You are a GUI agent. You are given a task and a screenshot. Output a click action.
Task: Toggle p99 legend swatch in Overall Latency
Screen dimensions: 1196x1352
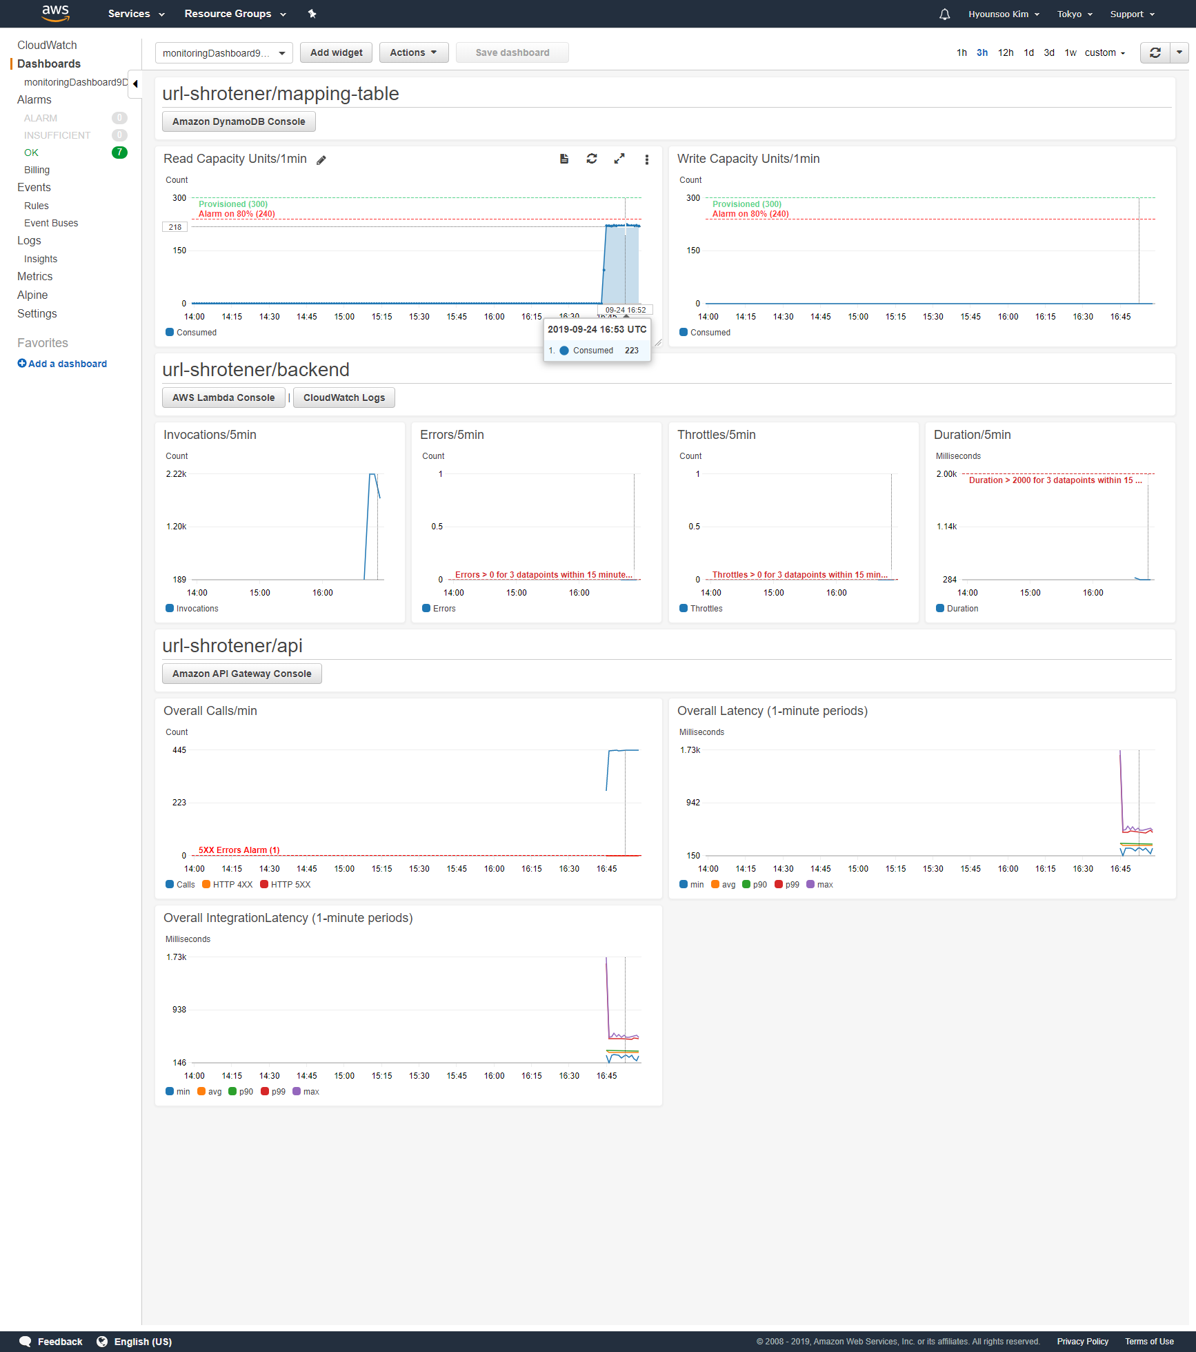tap(779, 884)
